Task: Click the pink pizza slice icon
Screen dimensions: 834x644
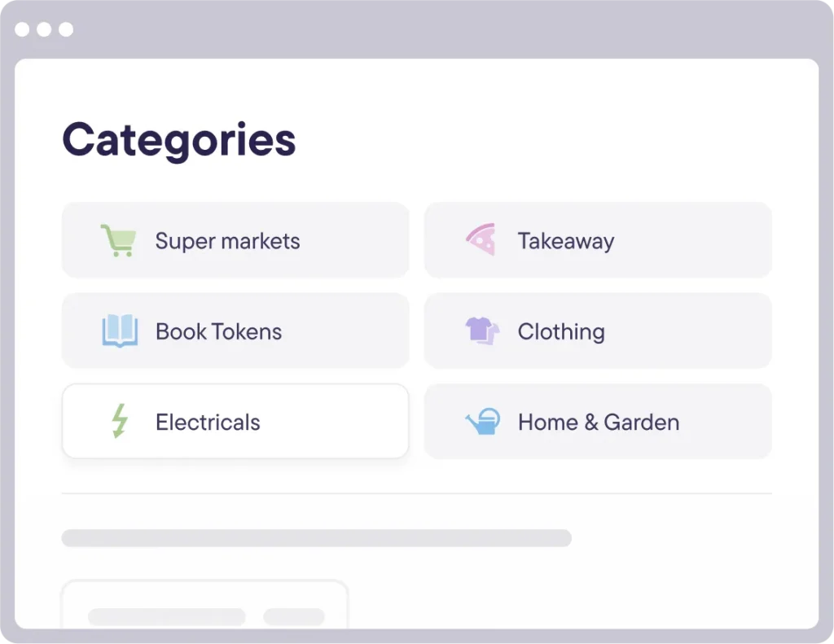Action: 481,239
